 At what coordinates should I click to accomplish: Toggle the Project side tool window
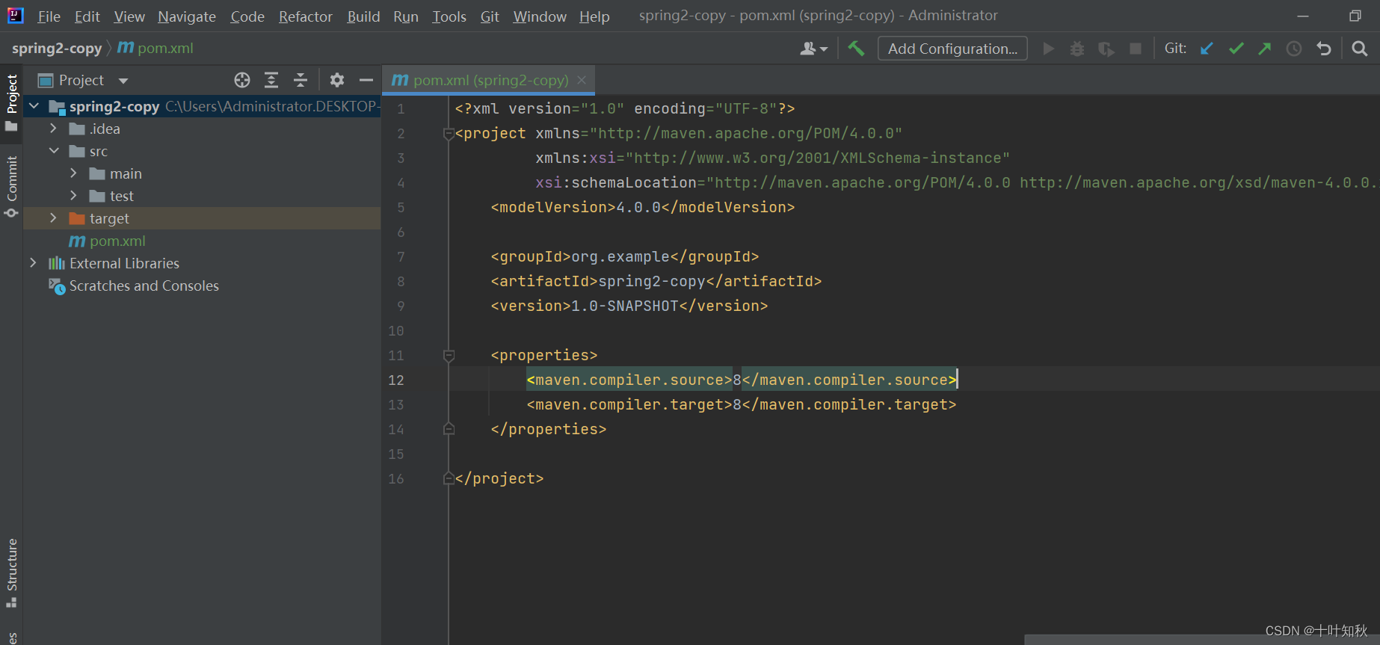pyautogui.click(x=11, y=102)
